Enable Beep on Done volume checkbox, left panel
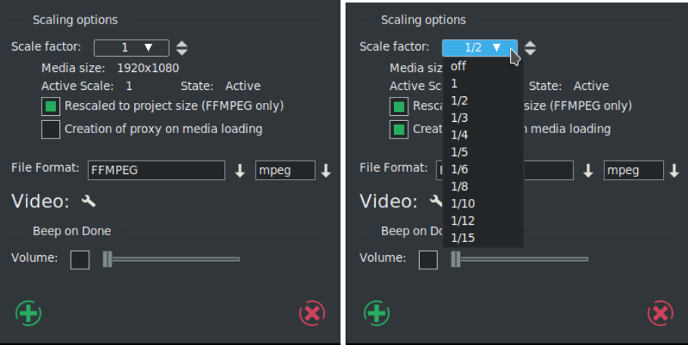 [80, 260]
